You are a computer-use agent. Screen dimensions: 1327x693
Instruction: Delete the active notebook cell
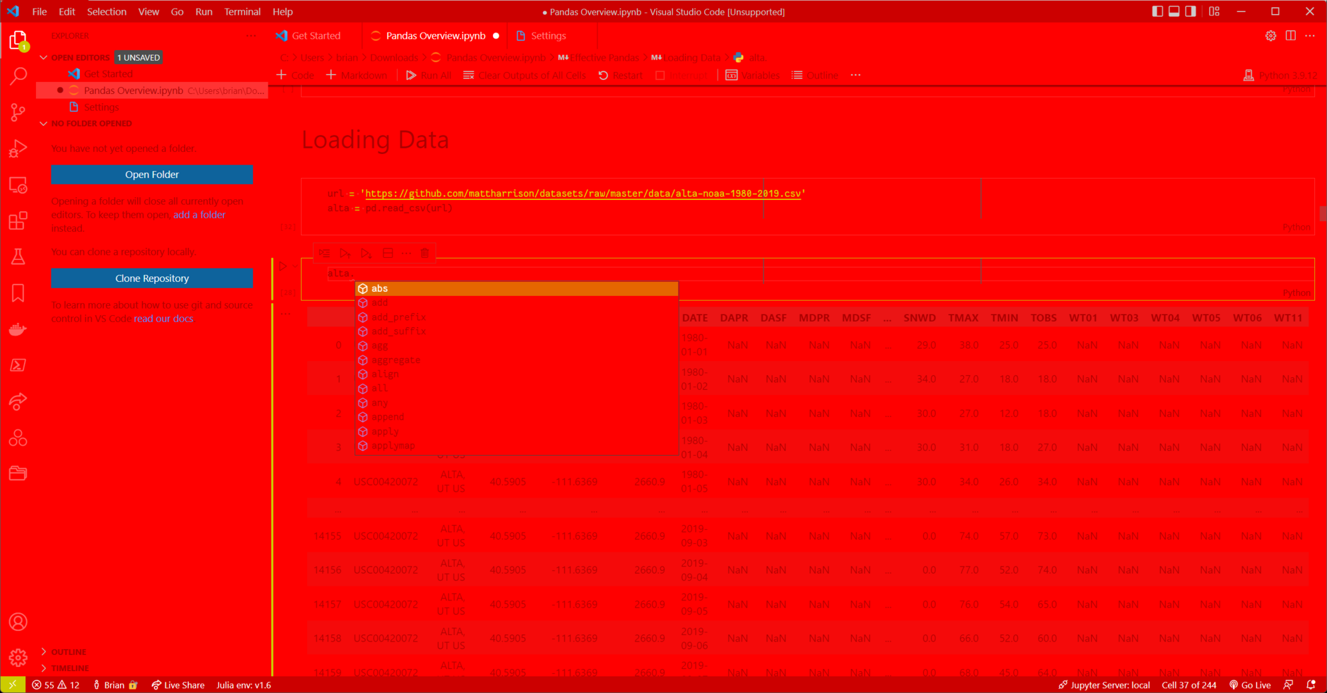(x=425, y=253)
